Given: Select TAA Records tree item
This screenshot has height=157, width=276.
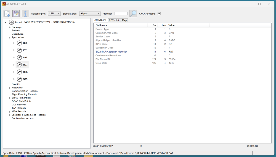Looking at the screenshot, I should point(19,108).
